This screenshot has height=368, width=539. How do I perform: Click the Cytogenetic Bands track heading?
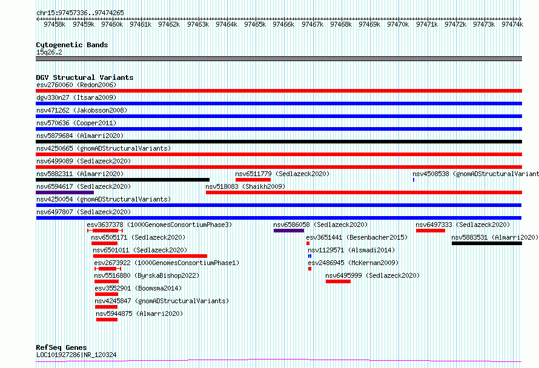pyautogui.click(x=72, y=45)
